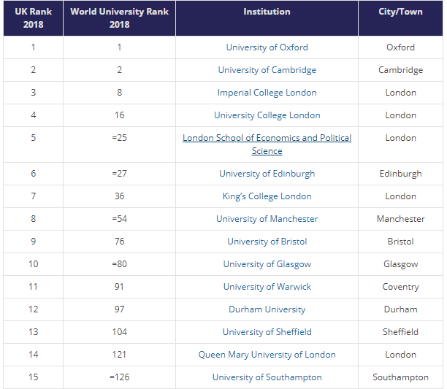Image resolution: width=447 pixels, height=389 pixels.
Task: Select the 'Manchester' city cell
Action: click(x=400, y=219)
